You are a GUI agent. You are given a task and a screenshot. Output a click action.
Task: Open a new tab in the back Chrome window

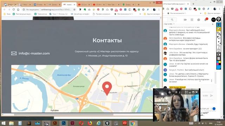tap(193, 4)
